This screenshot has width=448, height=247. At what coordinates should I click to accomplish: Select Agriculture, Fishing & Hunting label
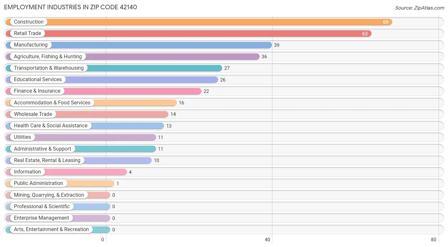(x=48, y=56)
